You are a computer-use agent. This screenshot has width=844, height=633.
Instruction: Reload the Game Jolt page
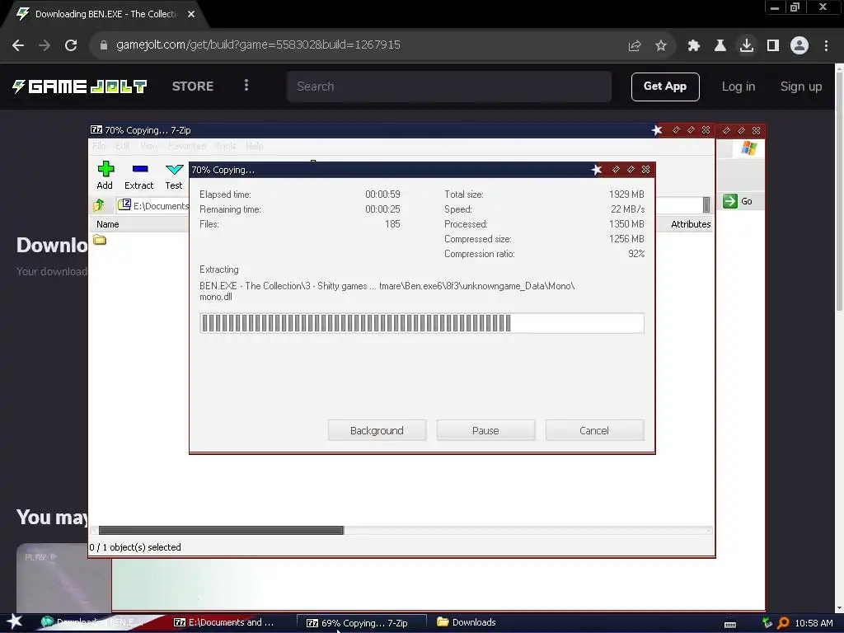click(71, 45)
